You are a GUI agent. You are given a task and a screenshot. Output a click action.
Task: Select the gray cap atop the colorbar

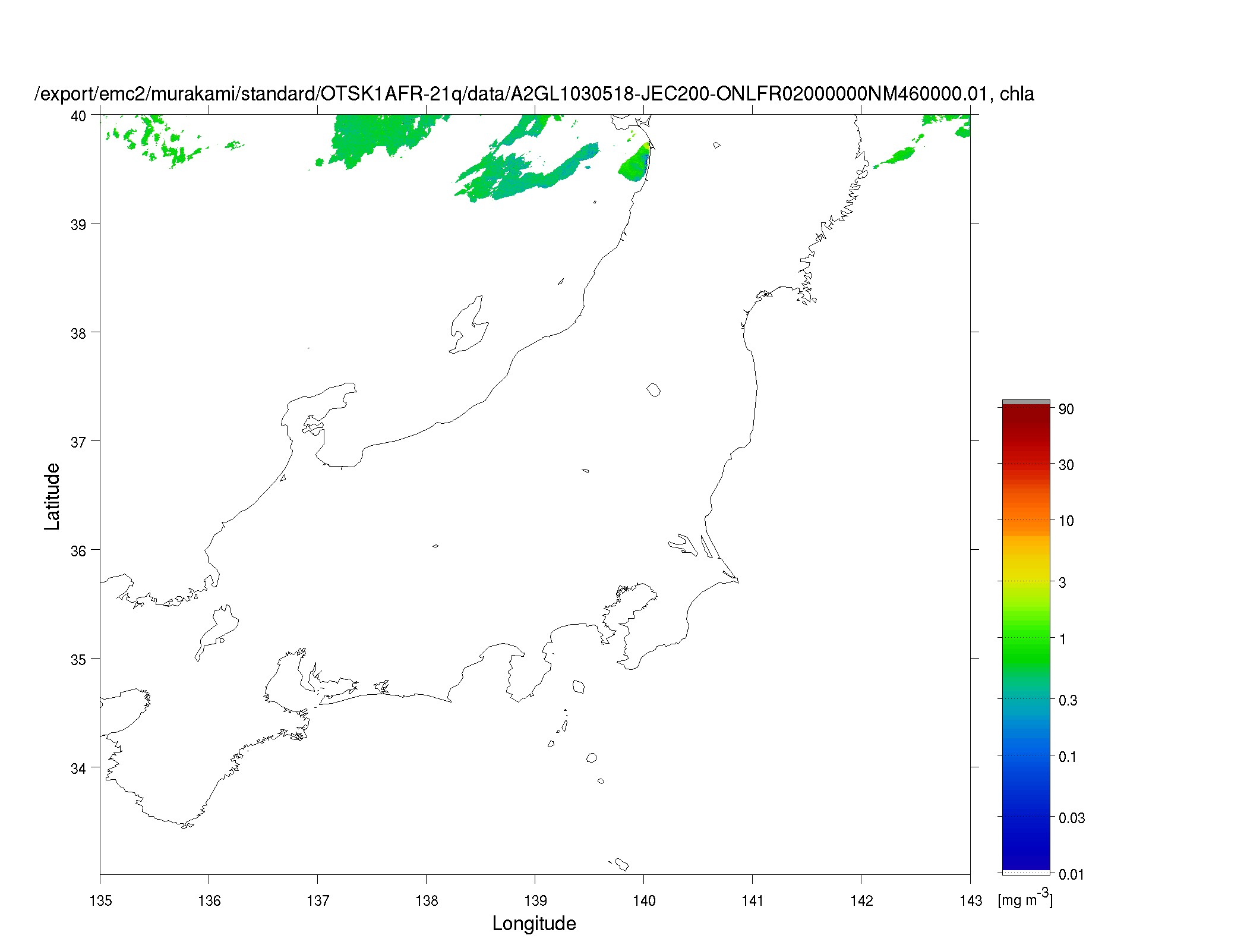[1026, 402]
